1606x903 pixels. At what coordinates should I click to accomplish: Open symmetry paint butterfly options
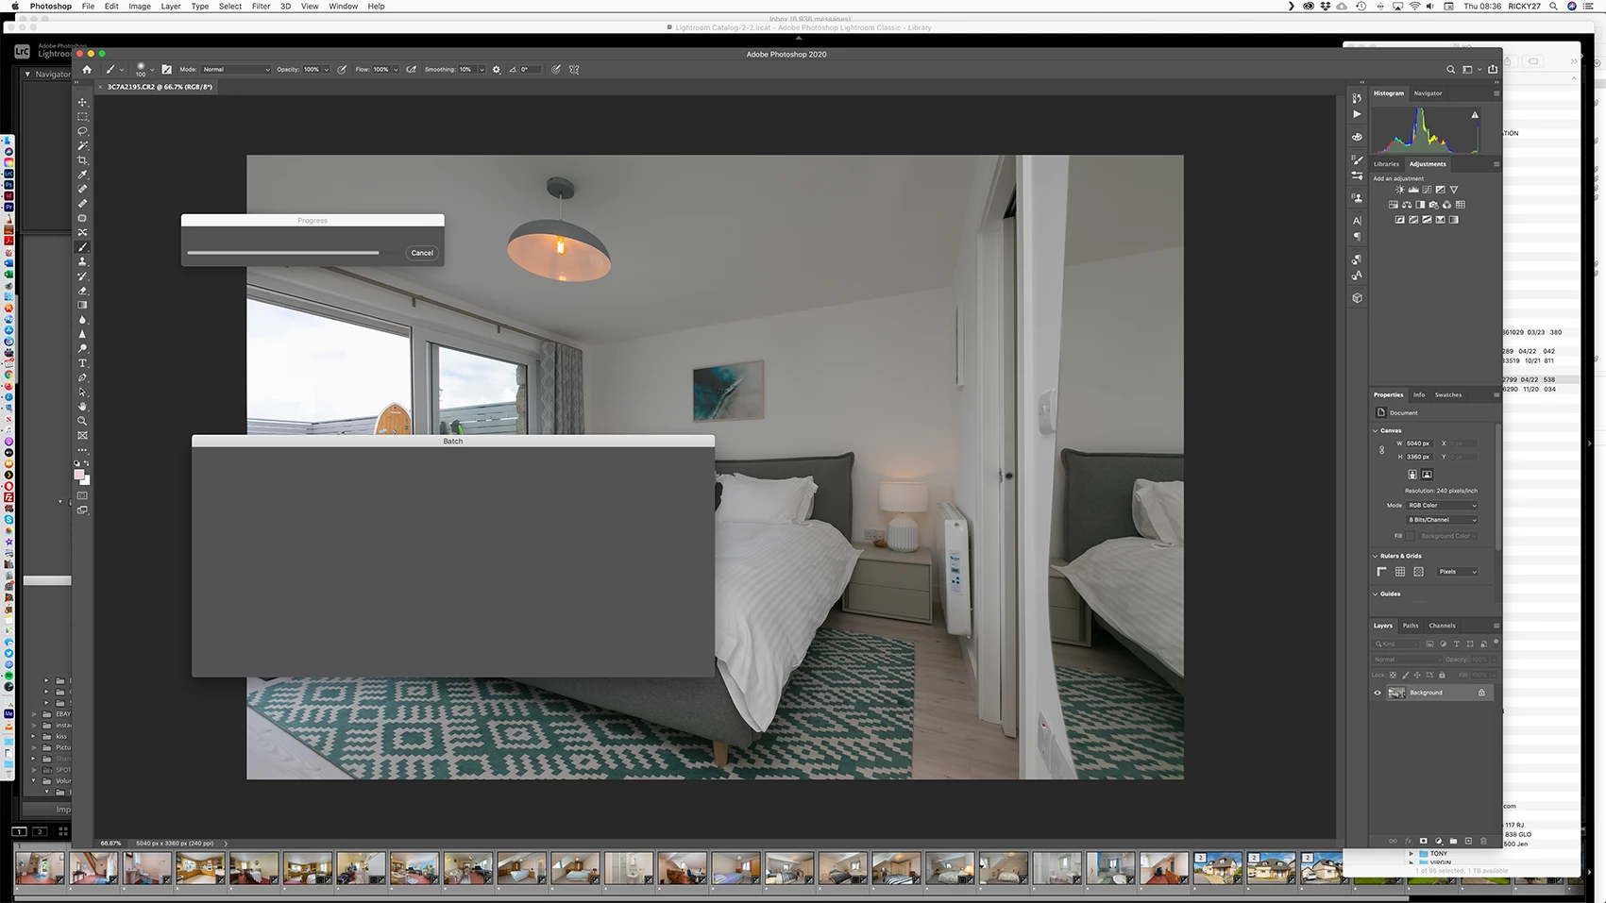point(574,69)
